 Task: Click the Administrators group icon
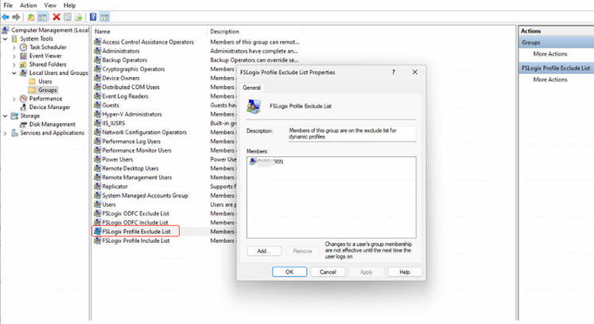tap(97, 51)
